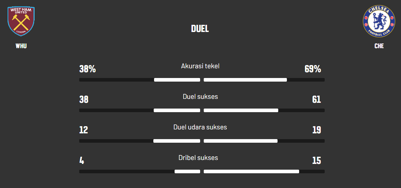Click the Akurasi tekel stat label

pyautogui.click(x=200, y=66)
